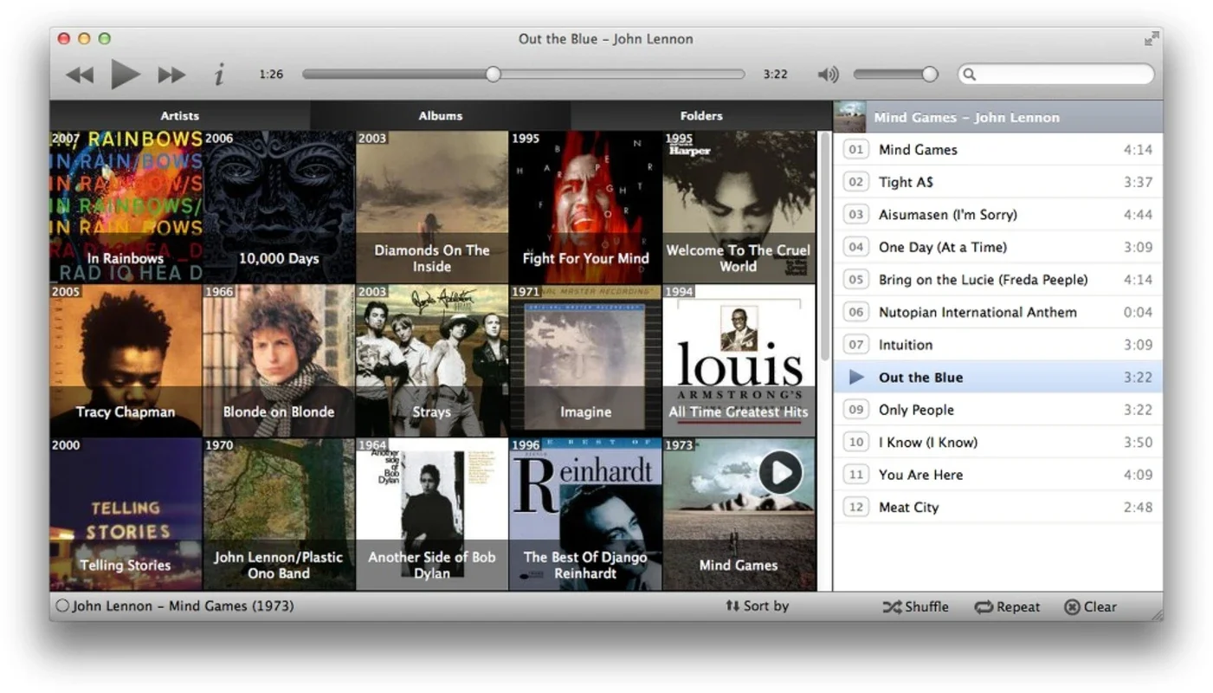Switch to the Folders tab
Image resolution: width=1213 pixels, height=693 pixels.
click(x=701, y=115)
